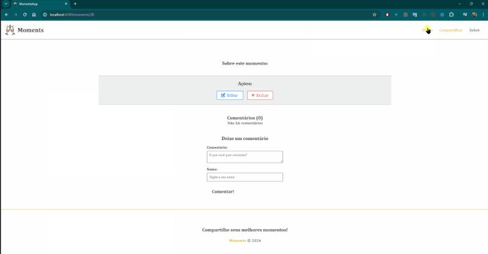Close the MomentsApp tab

66,4
